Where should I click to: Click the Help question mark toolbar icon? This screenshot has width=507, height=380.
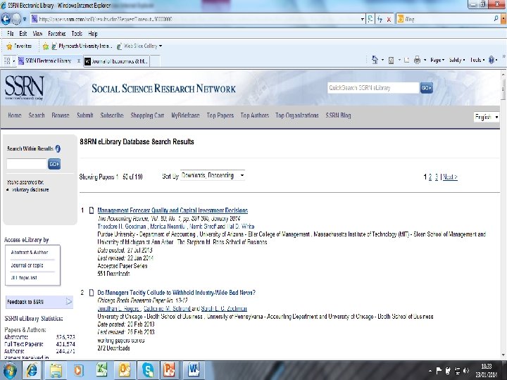[x=492, y=60]
